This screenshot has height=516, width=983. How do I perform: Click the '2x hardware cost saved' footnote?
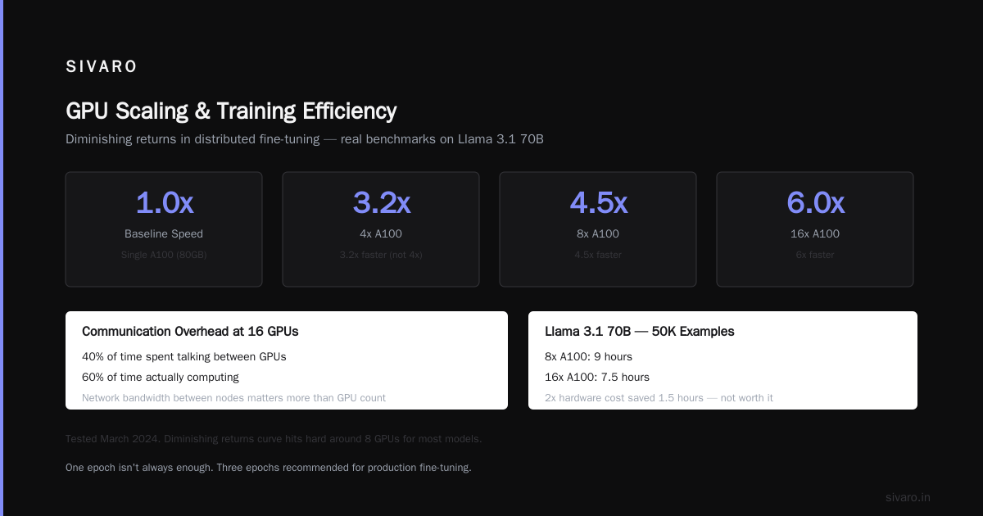click(659, 398)
